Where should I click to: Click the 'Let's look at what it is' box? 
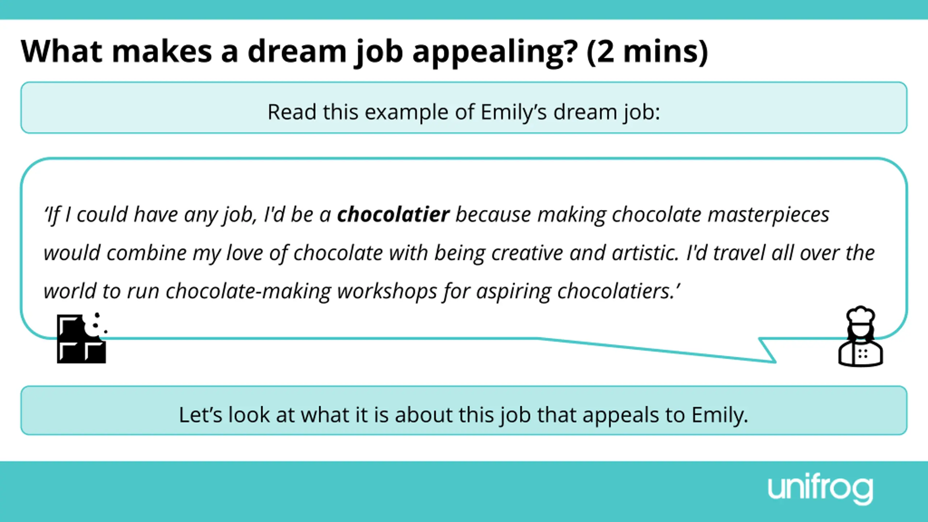(x=464, y=410)
